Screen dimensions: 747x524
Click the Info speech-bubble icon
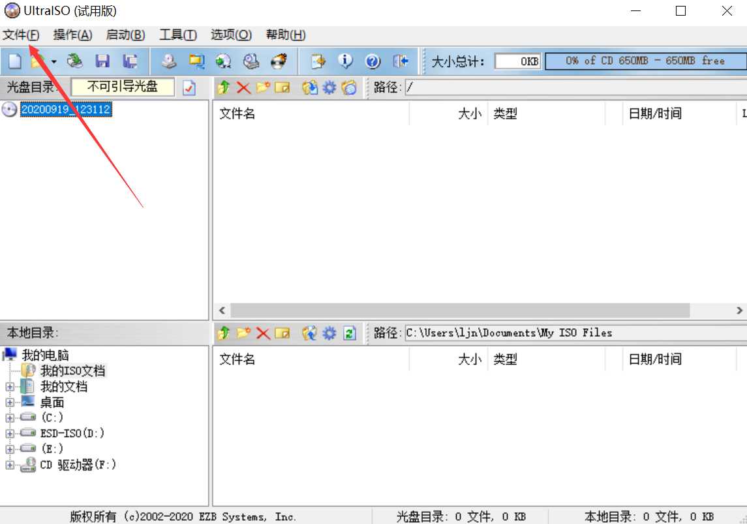tap(345, 61)
